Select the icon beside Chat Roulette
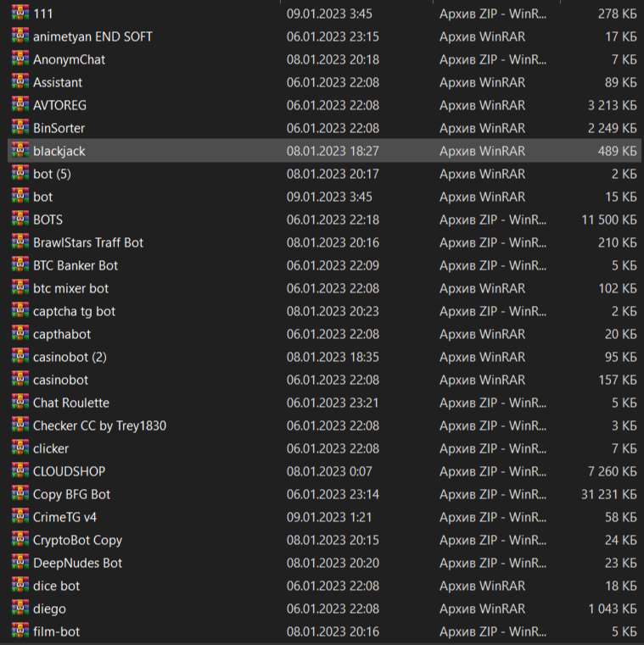This screenshot has height=645, width=644. (20, 403)
